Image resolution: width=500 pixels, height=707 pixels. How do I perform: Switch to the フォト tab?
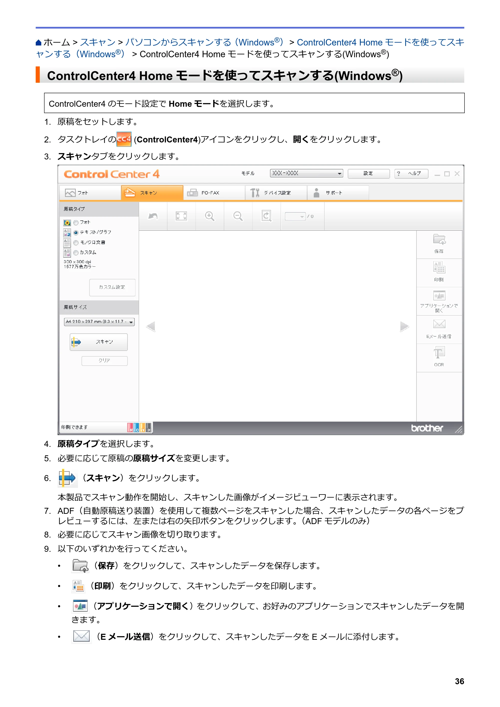(x=90, y=193)
